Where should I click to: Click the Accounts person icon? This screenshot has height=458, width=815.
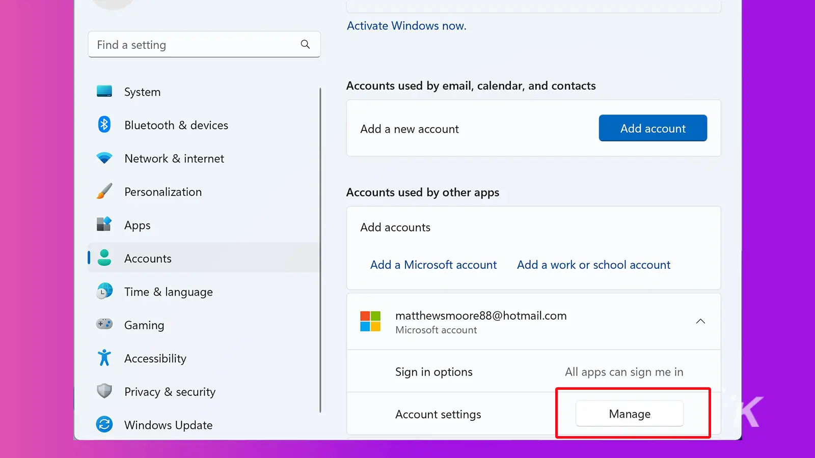104,257
